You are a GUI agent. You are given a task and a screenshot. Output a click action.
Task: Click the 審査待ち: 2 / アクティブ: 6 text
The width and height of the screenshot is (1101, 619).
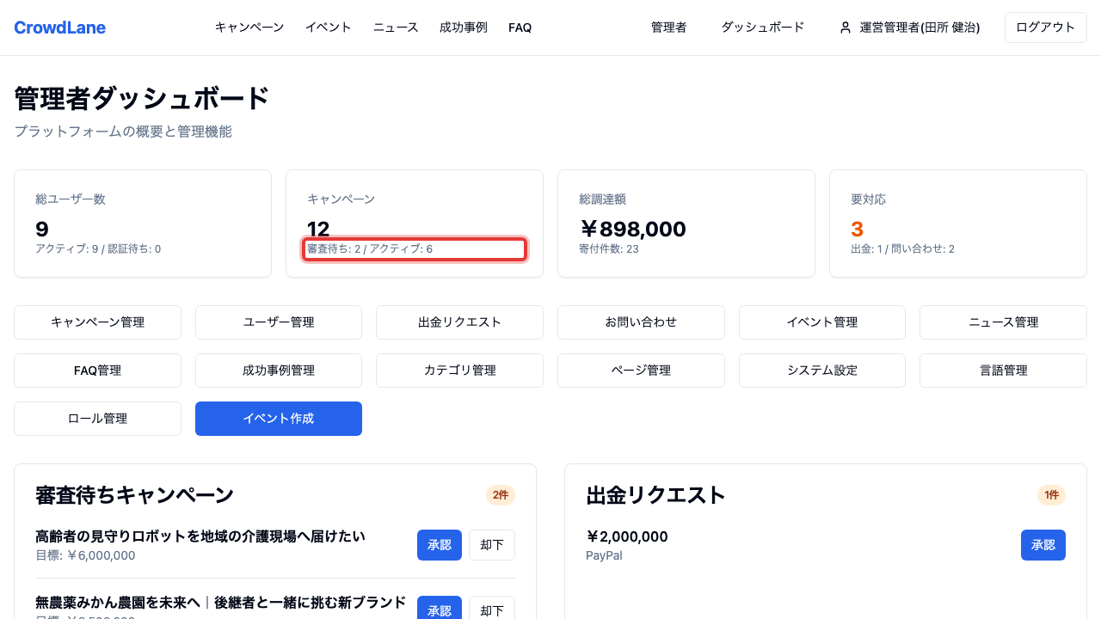click(x=370, y=249)
